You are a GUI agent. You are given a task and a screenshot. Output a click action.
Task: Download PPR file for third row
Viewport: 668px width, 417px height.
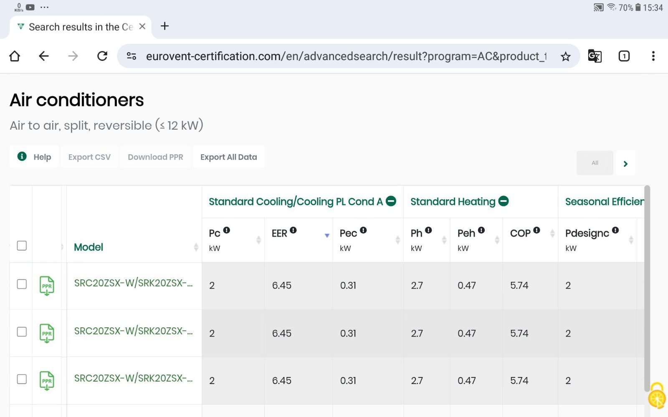pyautogui.click(x=47, y=381)
